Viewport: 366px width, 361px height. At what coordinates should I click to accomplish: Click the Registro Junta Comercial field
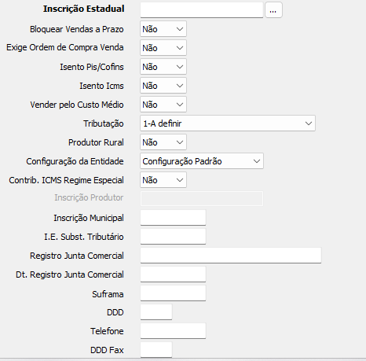pos(231,256)
